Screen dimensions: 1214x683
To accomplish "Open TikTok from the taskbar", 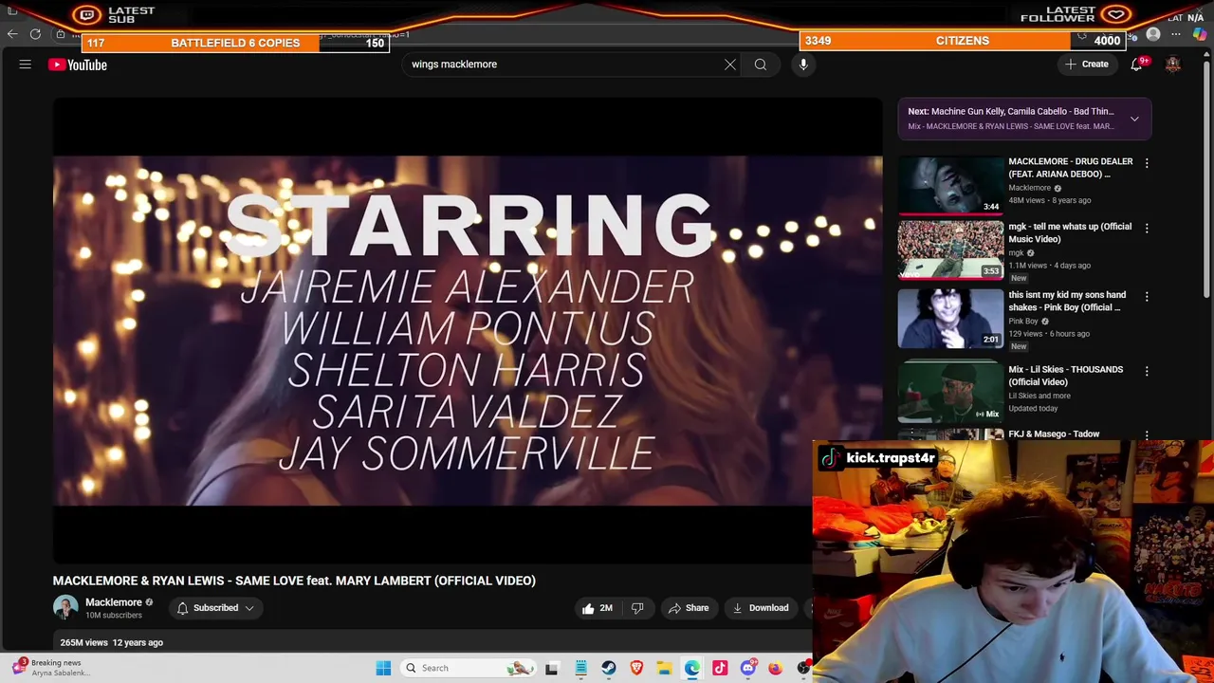I will click(x=720, y=668).
